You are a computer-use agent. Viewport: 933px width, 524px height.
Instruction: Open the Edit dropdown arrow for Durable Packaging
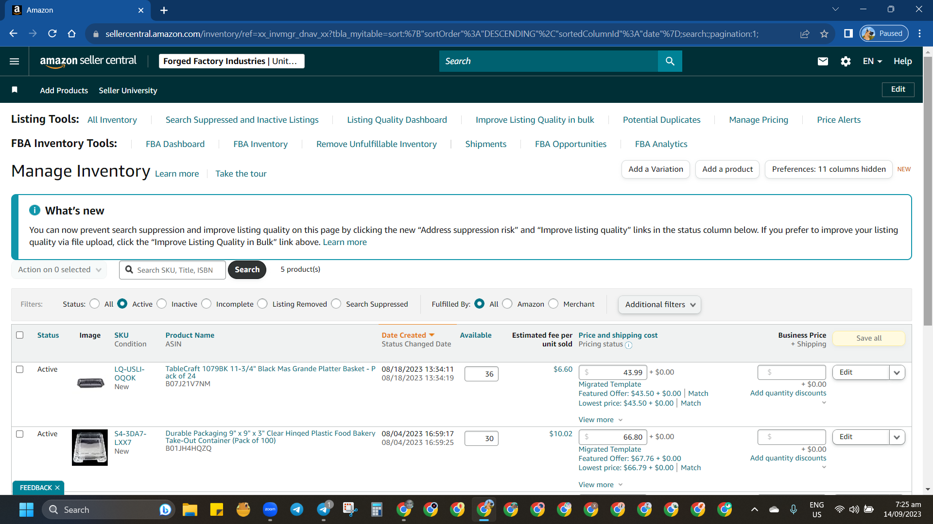click(897, 437)
